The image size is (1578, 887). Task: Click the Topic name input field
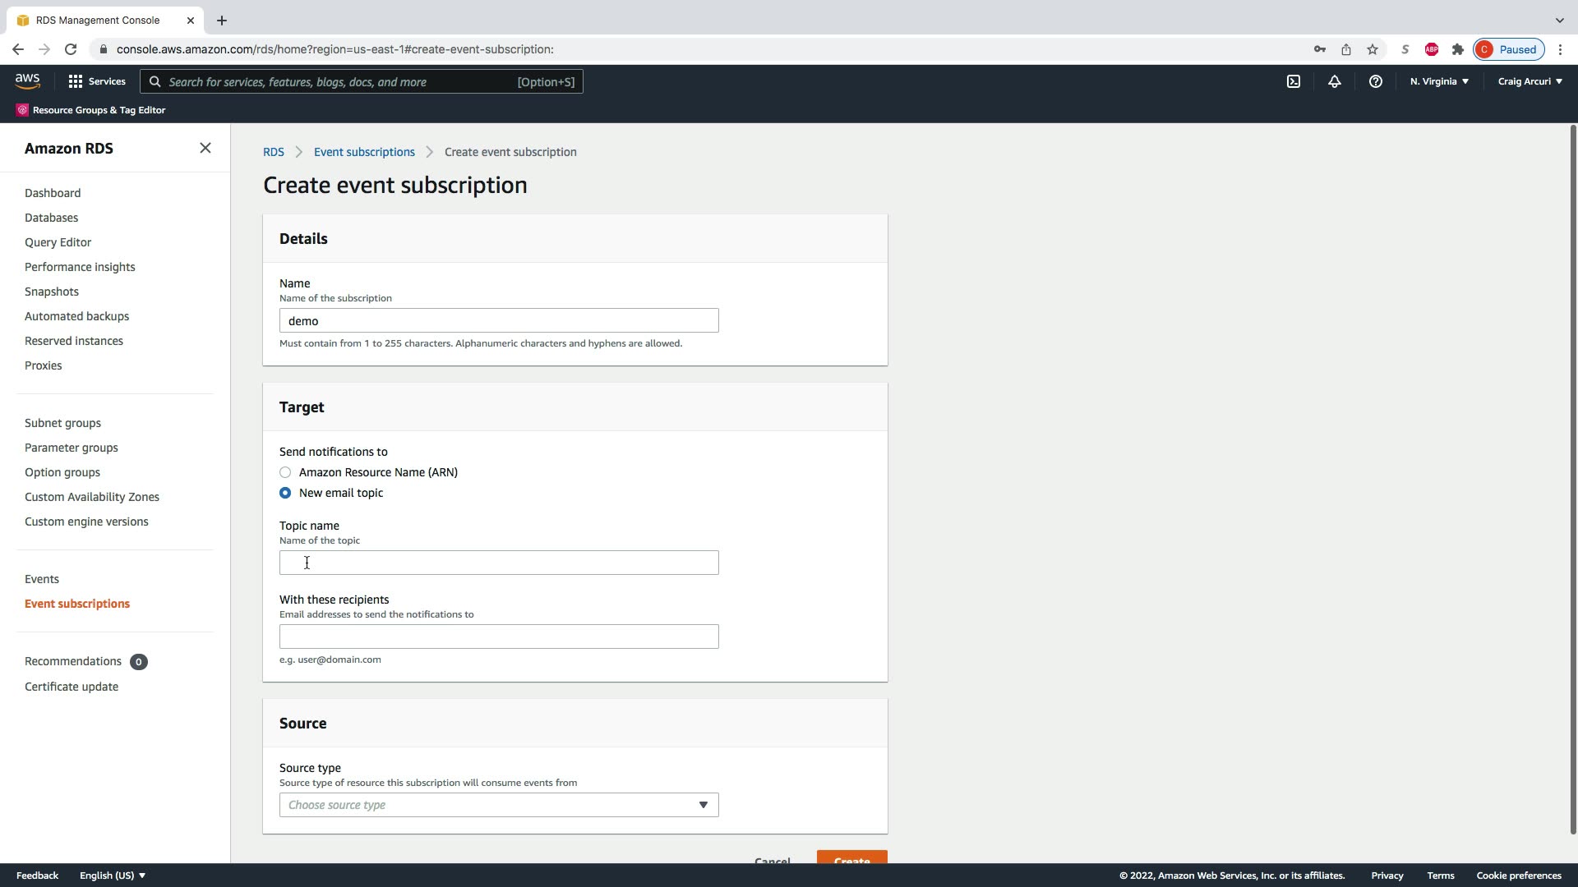[x=499, y=563]
